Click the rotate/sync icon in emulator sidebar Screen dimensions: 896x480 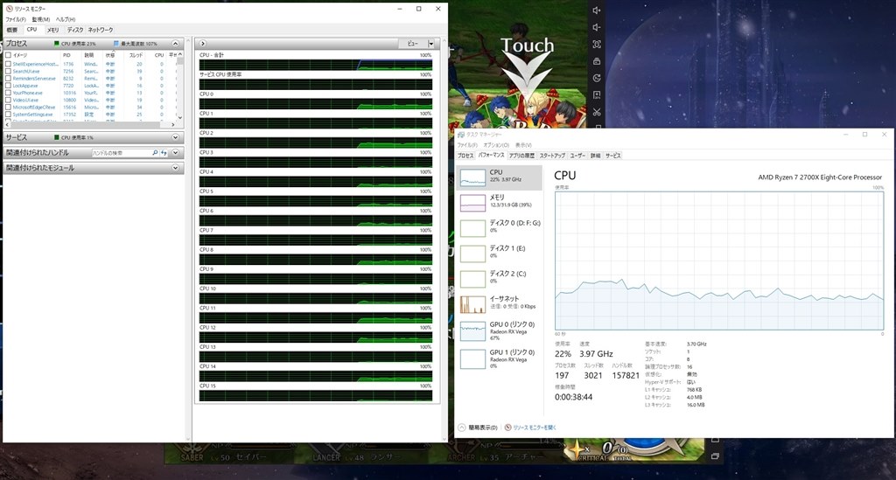[597, 78]
